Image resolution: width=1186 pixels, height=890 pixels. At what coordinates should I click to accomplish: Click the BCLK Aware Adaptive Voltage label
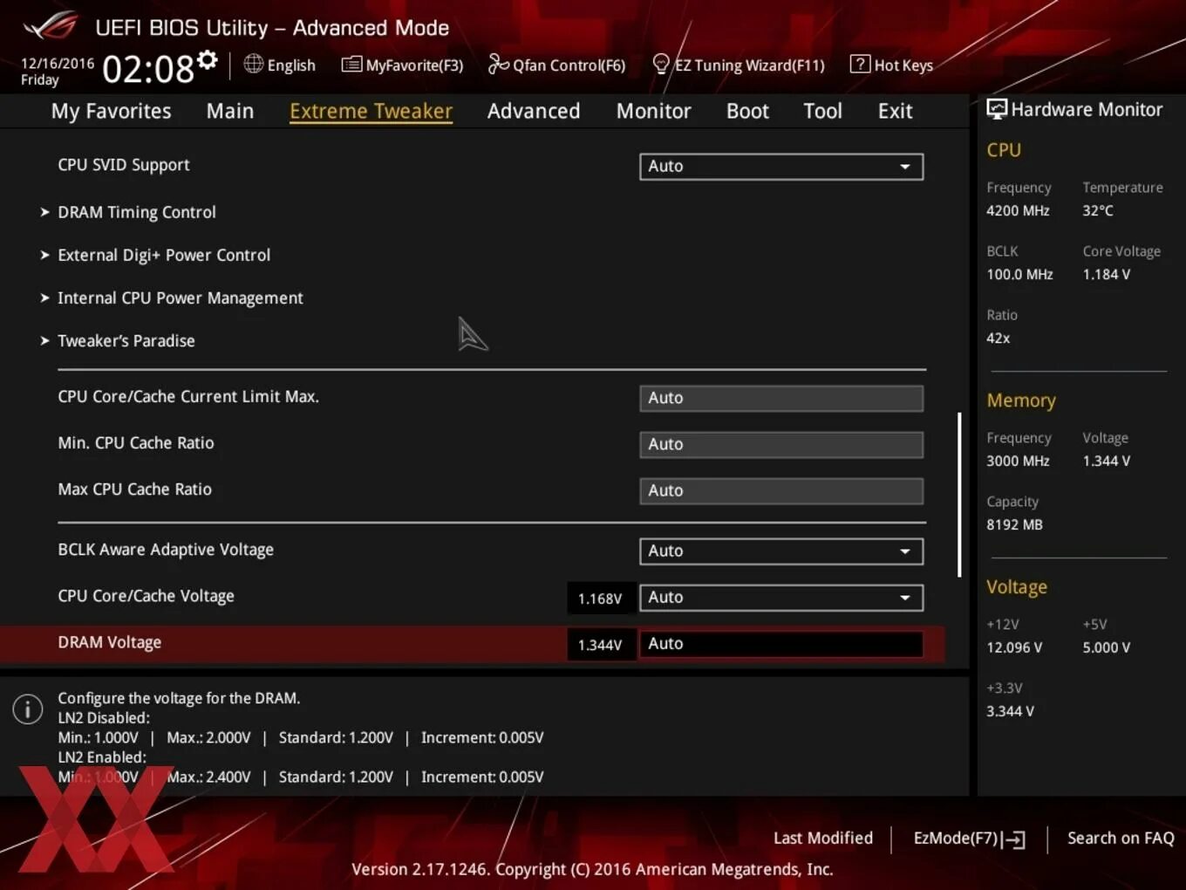tap(166, 550)
